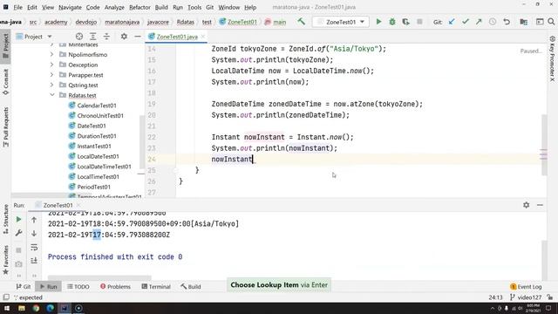Screen dimensions: 558x314
Task: Open the Git tool window tab
Action: [24, 286]
